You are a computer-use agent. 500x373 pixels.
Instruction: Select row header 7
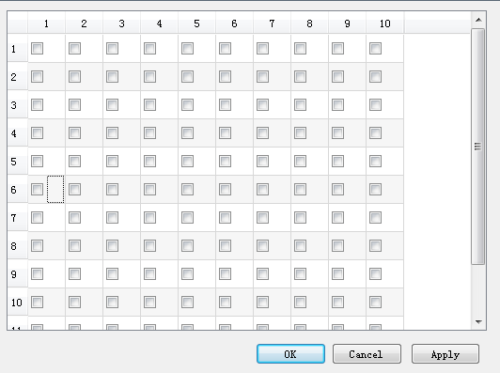coord(18,218)
